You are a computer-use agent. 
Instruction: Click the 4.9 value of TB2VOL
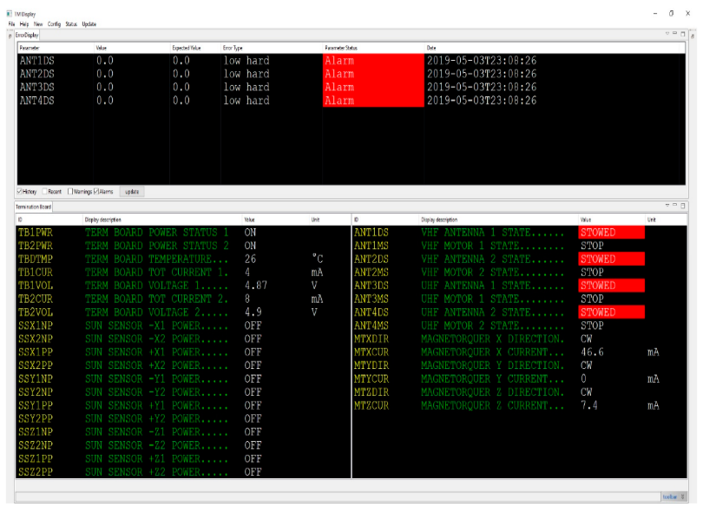(253, 312)
